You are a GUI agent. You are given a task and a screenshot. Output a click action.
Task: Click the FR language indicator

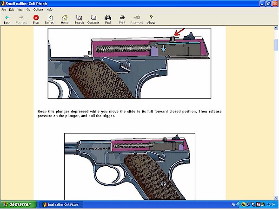tap(233, 204)
